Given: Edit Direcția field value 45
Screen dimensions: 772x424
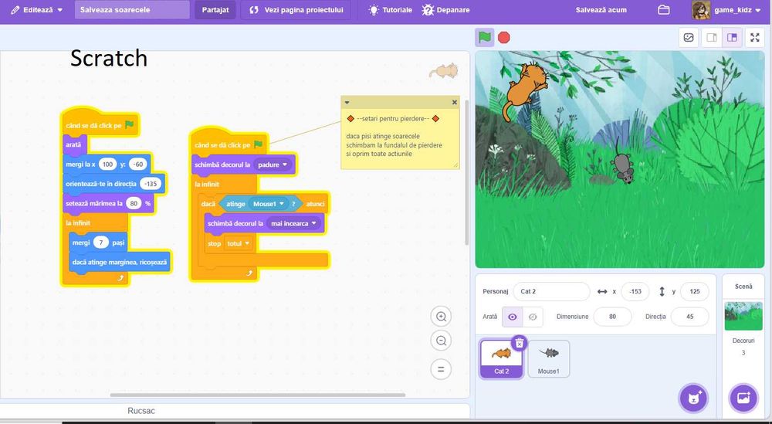Looking at the screenshot, I should pos(689,317).
